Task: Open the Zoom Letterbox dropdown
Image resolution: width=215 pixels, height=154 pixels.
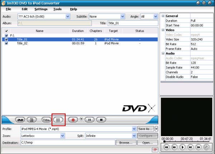Action: point(62,136)
